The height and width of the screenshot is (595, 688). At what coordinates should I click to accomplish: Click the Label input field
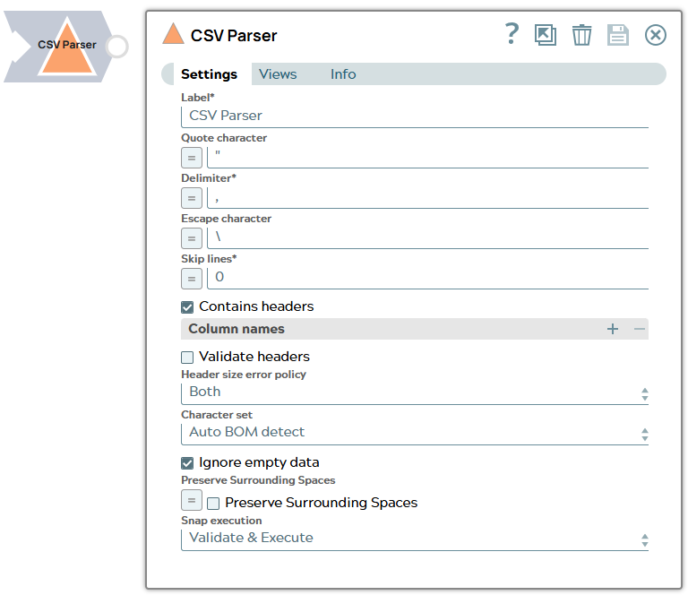(x=414, y=116)
